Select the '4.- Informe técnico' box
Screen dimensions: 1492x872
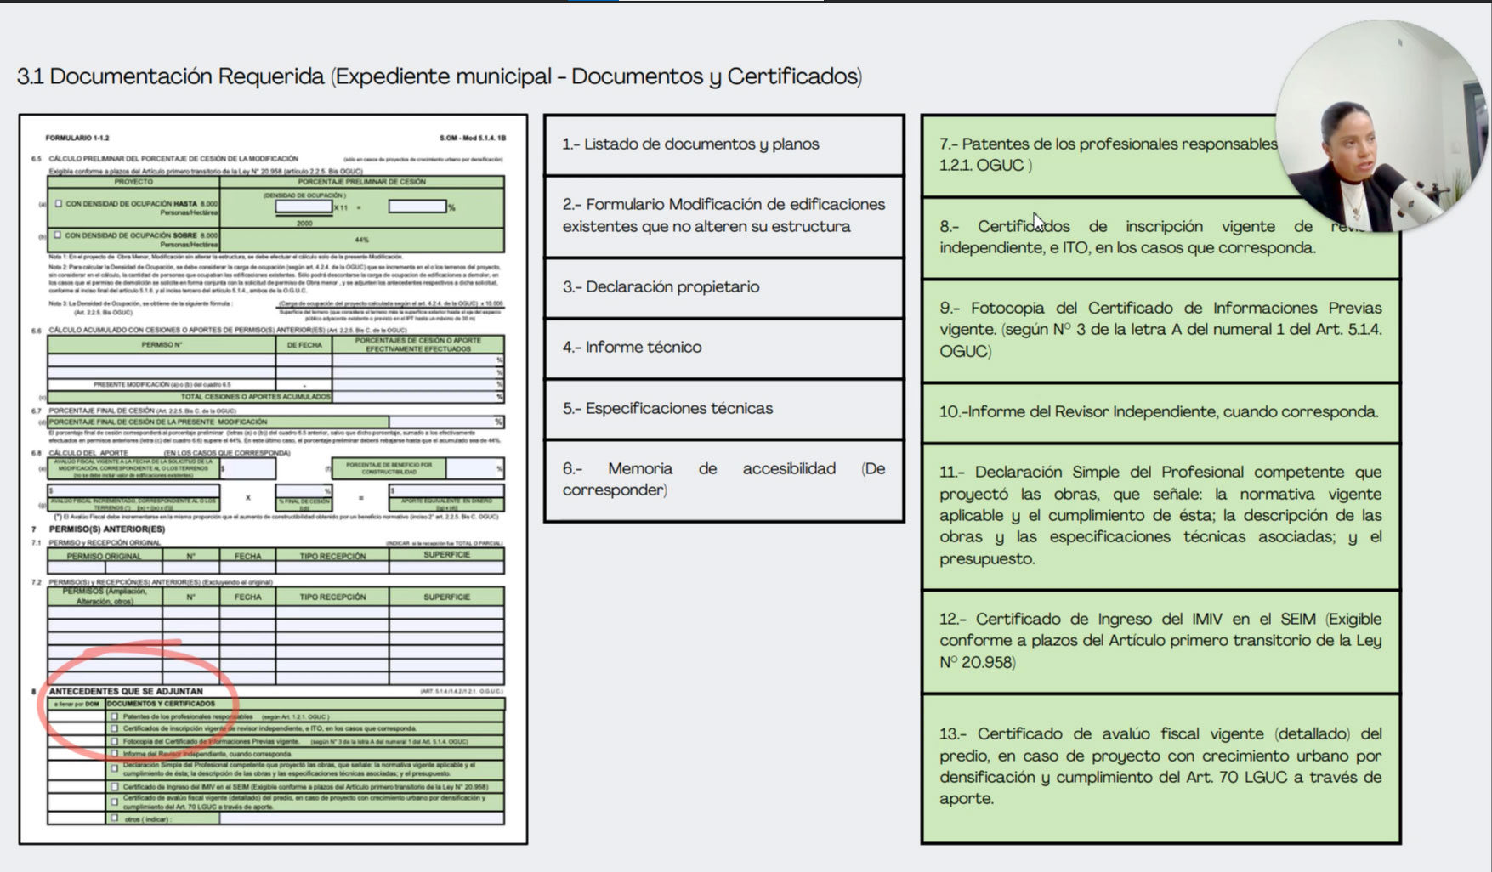click(x=723, y=348)
